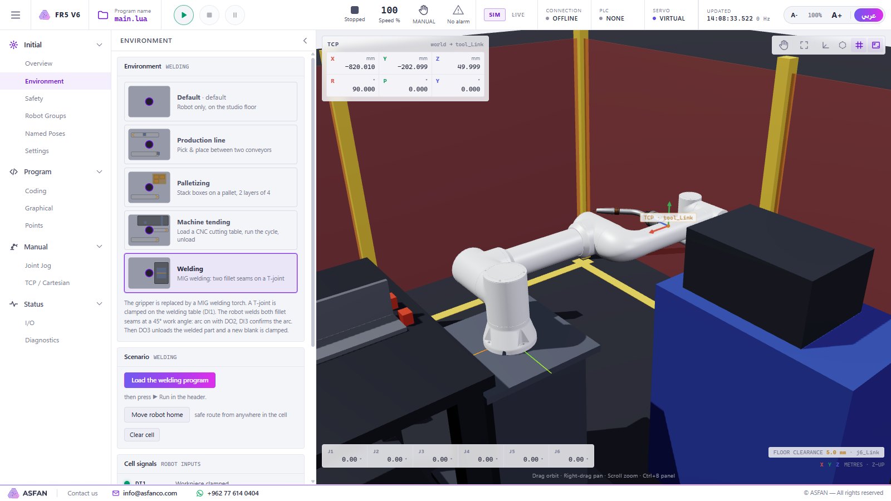
Task: Click the Move robot home button
Action: click(157, 415)
